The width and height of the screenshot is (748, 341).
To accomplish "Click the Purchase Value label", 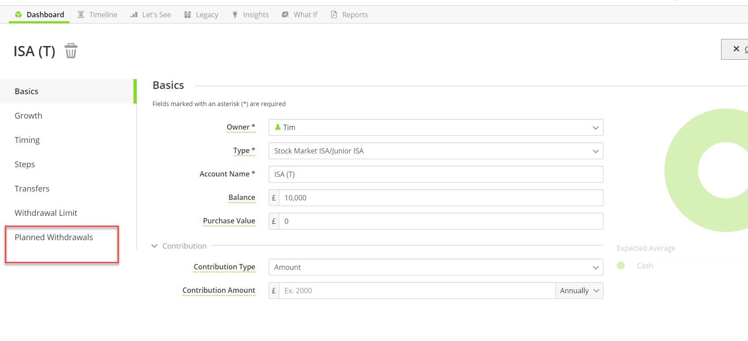I will coord(229,221).
